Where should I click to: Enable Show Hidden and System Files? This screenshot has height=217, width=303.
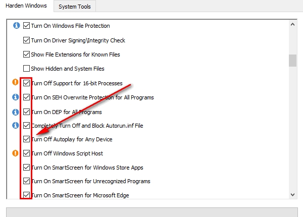[26, 68]
